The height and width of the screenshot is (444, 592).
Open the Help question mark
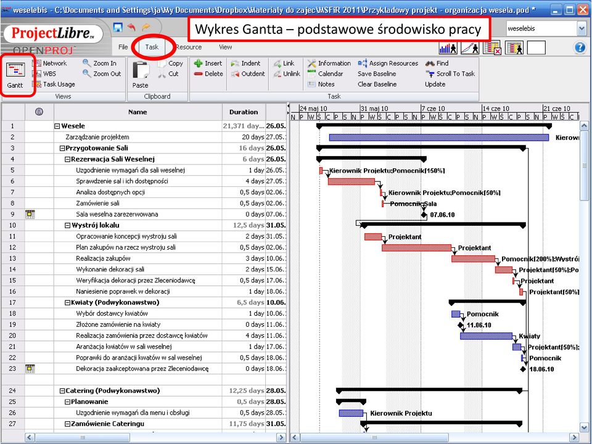click(x=580, y=47)
